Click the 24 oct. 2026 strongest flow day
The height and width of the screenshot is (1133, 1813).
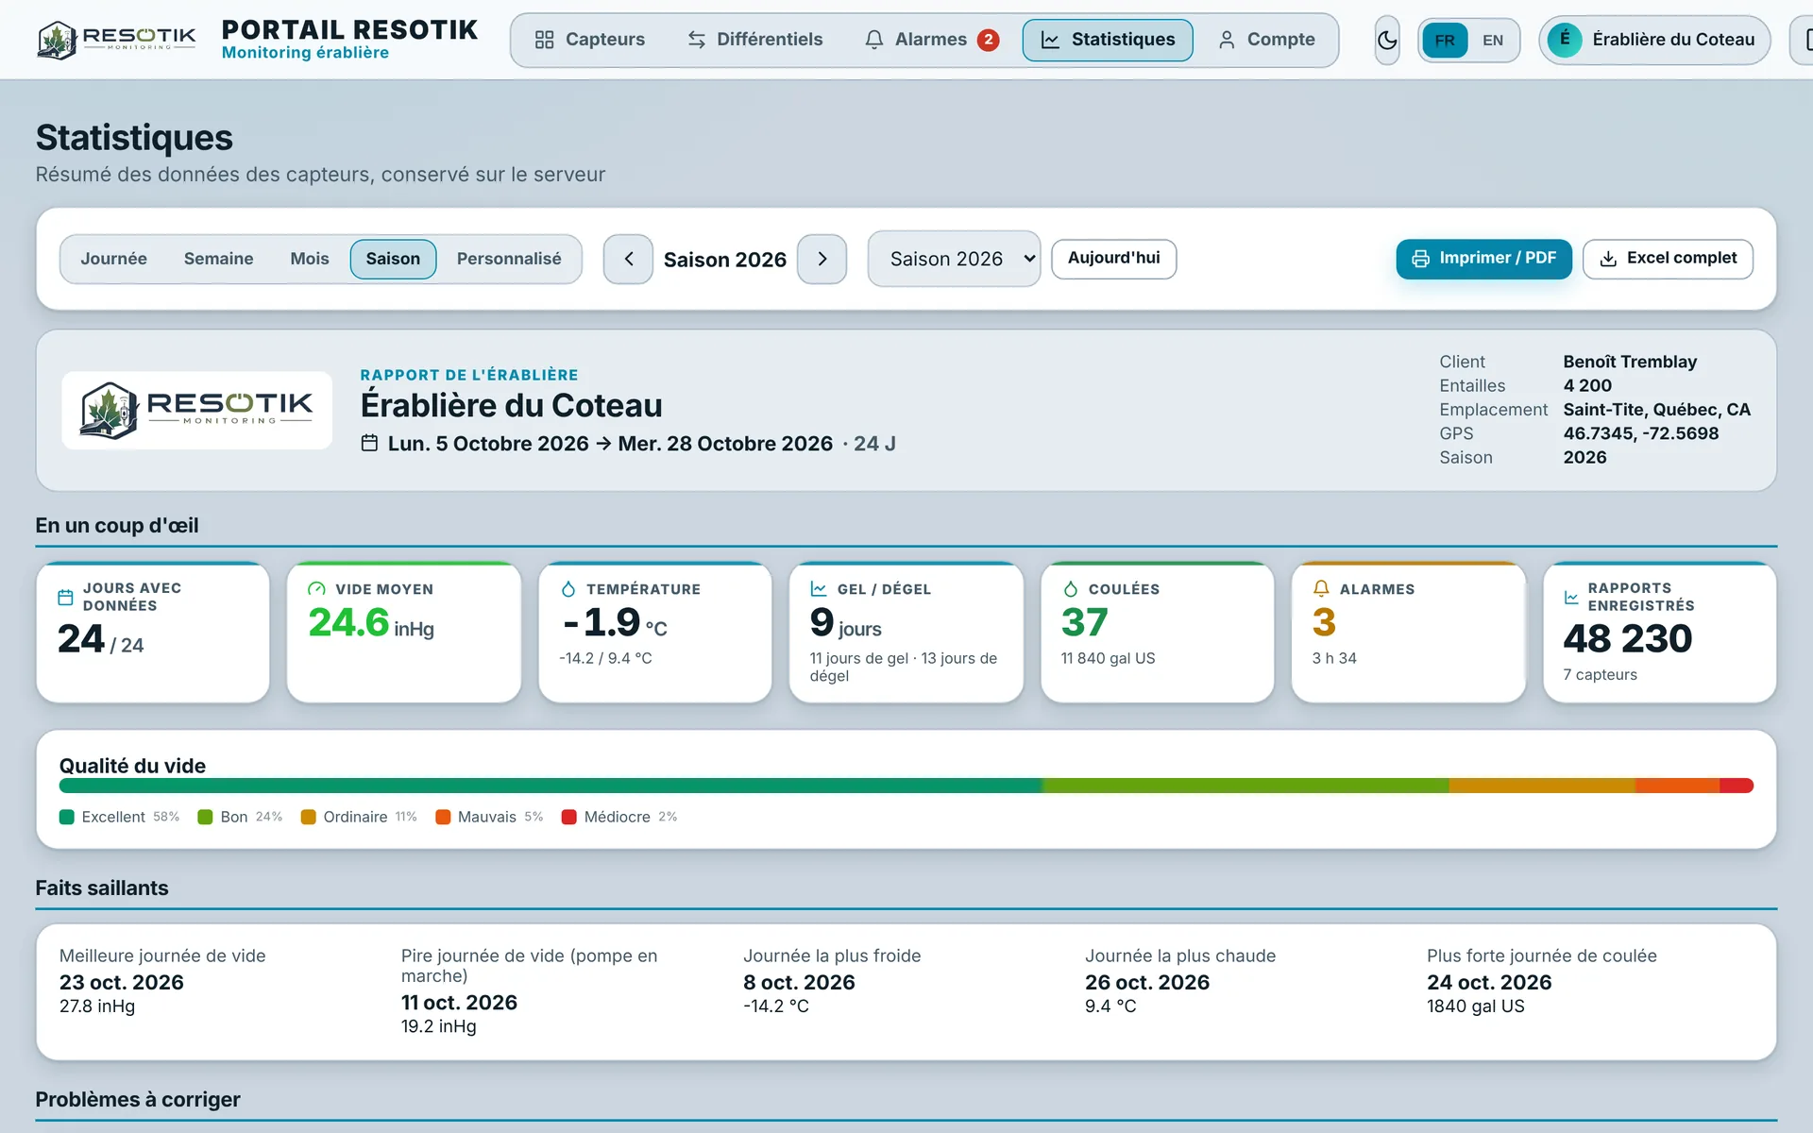click(x=1489, y=982)
